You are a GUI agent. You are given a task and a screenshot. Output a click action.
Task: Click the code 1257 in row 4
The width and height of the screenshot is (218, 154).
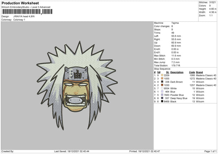click(x=192, y=85)
